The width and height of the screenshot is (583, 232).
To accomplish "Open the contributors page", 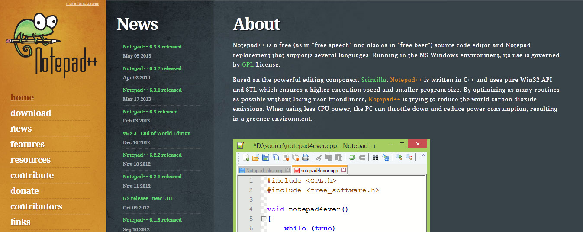I will click(x=36, y=206).
